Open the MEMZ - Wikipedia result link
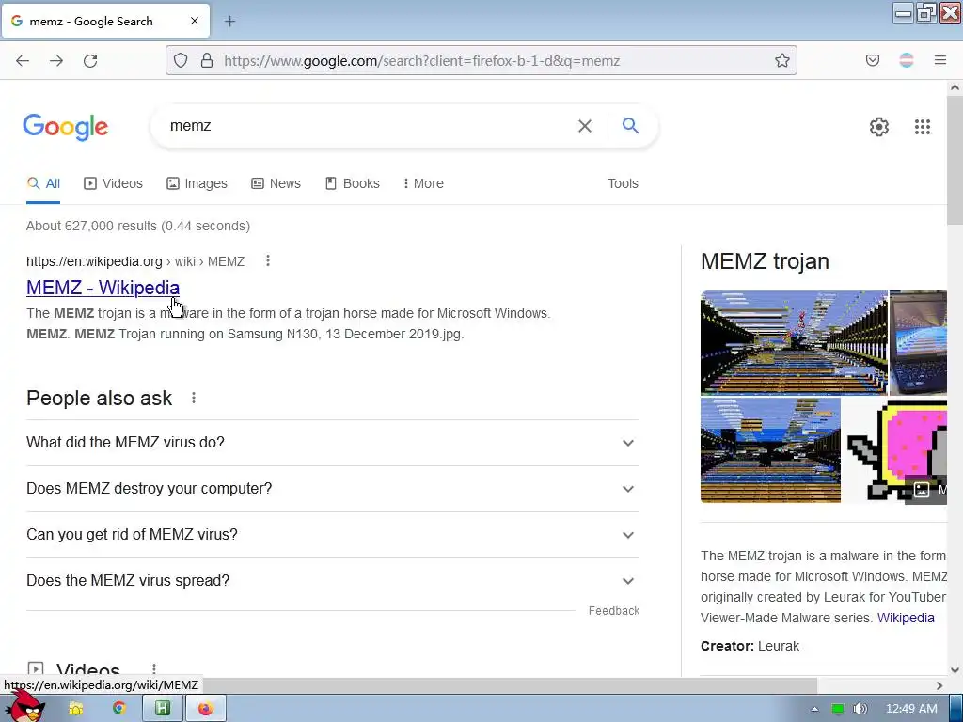 (103, 288)
